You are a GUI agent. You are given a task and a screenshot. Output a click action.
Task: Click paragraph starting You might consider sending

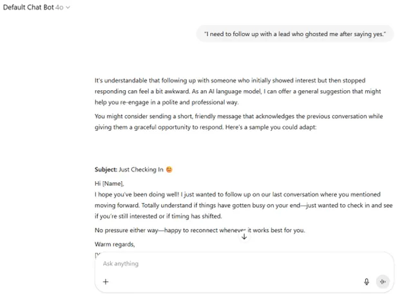click(x=238, y=122)
